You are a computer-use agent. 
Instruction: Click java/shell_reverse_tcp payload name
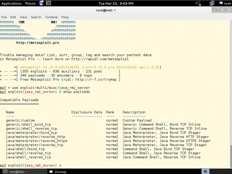(x=28, y=157)
